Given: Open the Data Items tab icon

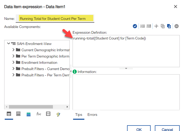Looking at the screenshot, I should [18, 114].
